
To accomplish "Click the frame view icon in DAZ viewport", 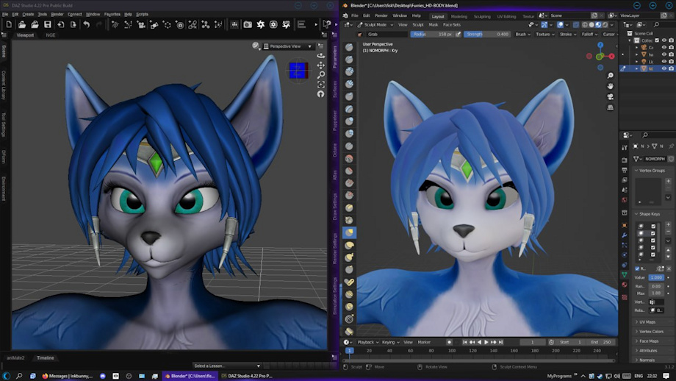I will [x=321, y=84].
